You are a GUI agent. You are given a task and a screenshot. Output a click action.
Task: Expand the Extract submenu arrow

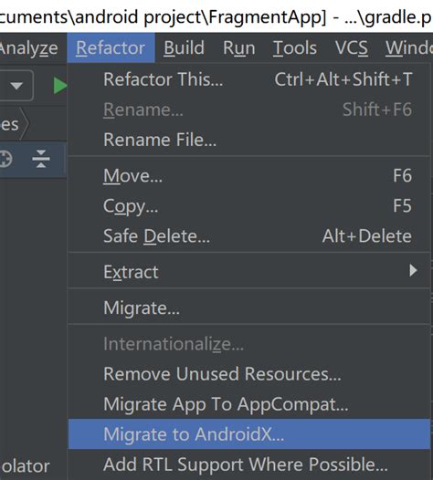tap(413, 271)
